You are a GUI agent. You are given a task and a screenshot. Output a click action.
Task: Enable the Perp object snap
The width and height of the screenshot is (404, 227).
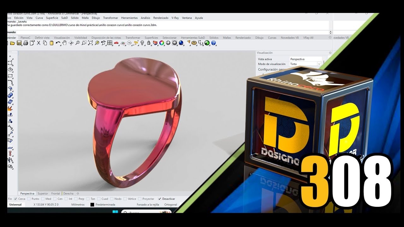tap(76, 199)
